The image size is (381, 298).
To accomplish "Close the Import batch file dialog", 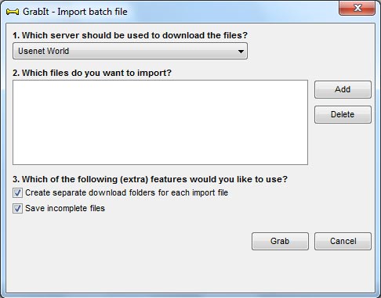I will coord(357,8).
